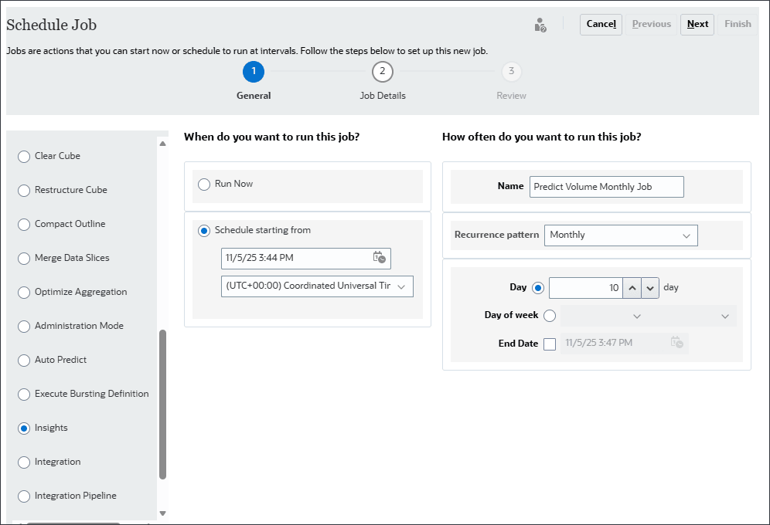Click the Finish button
The image size is (770, 525).
(x=738, y=25)
